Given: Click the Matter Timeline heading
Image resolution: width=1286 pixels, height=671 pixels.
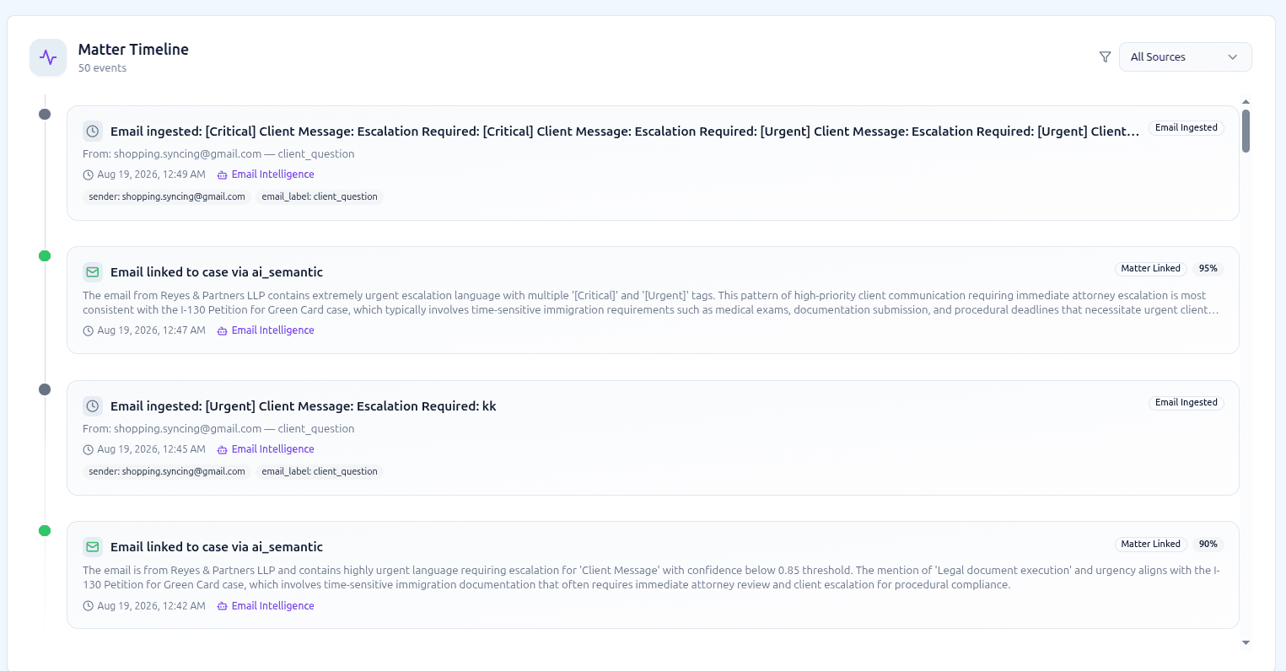Looking at the screenshot, I should coord(133,49).
